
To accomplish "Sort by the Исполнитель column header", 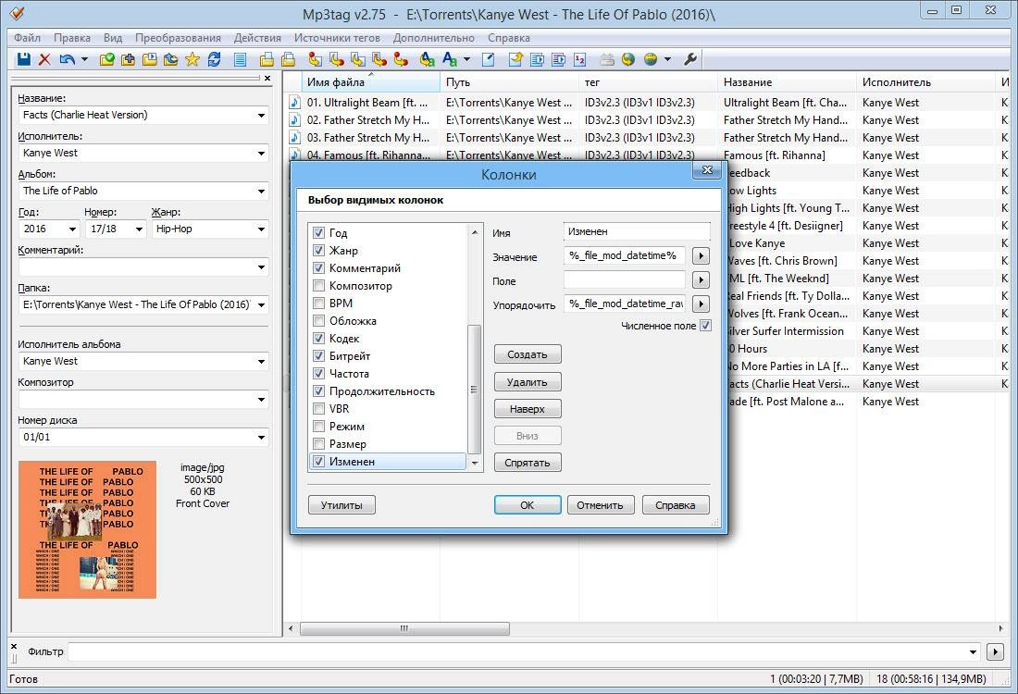I will click(x=925, y=82).
